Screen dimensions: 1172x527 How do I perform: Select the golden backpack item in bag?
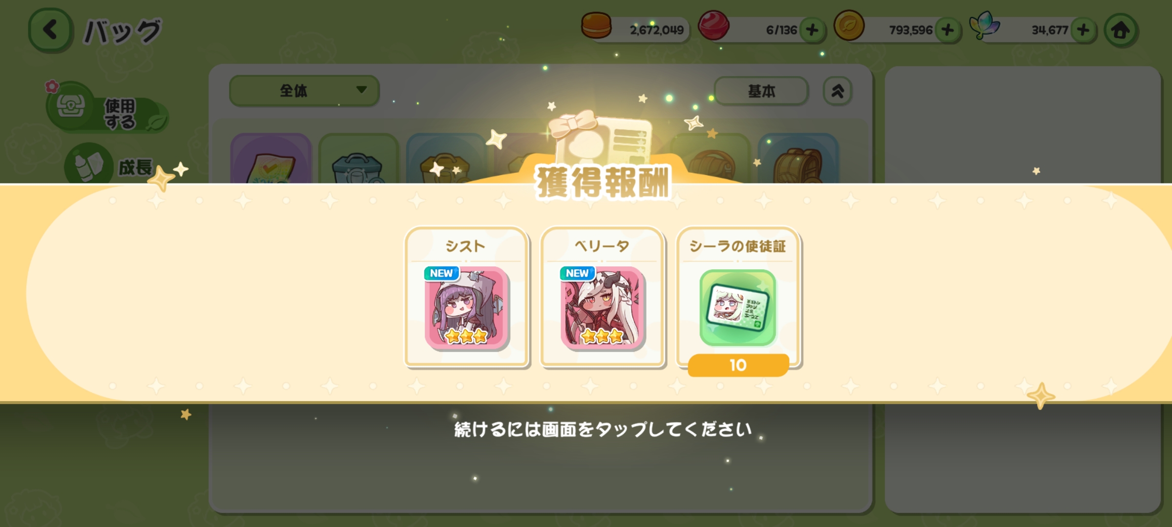(798, 159)
